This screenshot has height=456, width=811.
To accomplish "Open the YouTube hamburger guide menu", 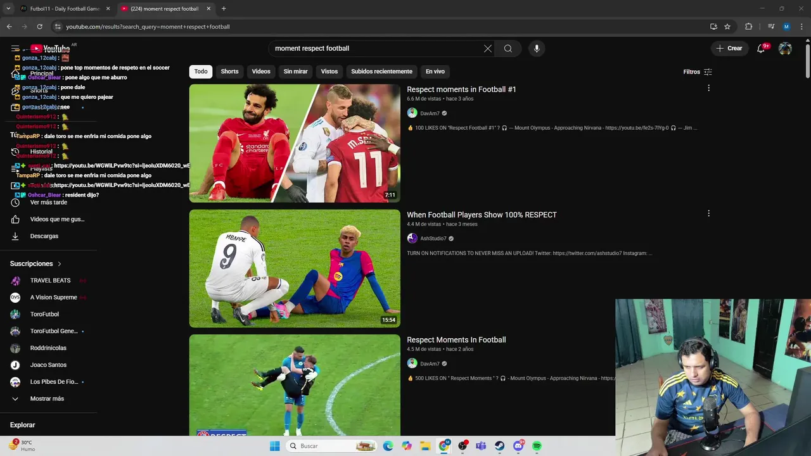I will 15,49.
